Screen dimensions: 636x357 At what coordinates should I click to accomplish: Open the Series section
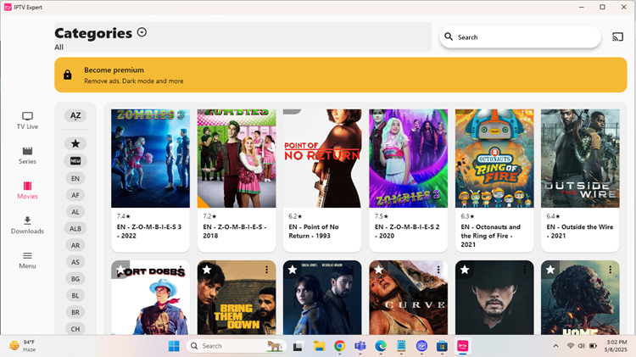(x=27, y=156)
